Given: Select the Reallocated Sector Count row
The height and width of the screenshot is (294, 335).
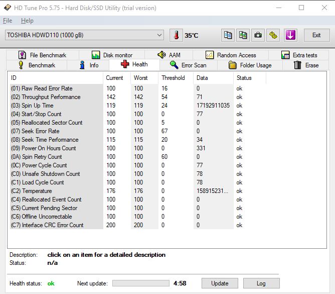Looking at the screenshot, I should click(138, 123).
